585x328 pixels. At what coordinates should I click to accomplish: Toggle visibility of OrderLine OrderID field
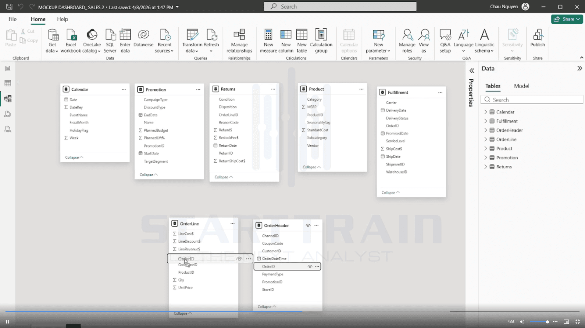pos(239,259)
